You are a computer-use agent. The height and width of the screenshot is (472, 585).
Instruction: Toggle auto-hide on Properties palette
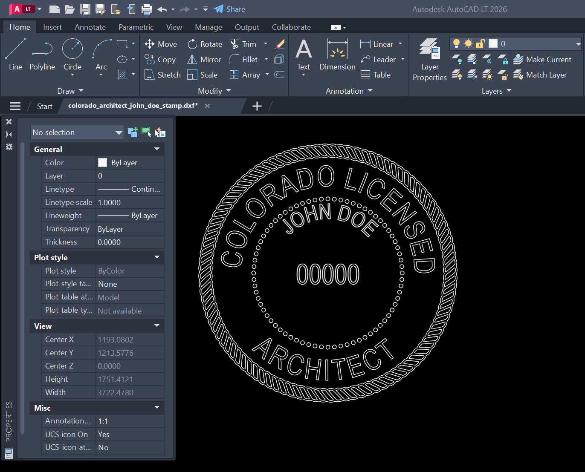coord(9,134)
